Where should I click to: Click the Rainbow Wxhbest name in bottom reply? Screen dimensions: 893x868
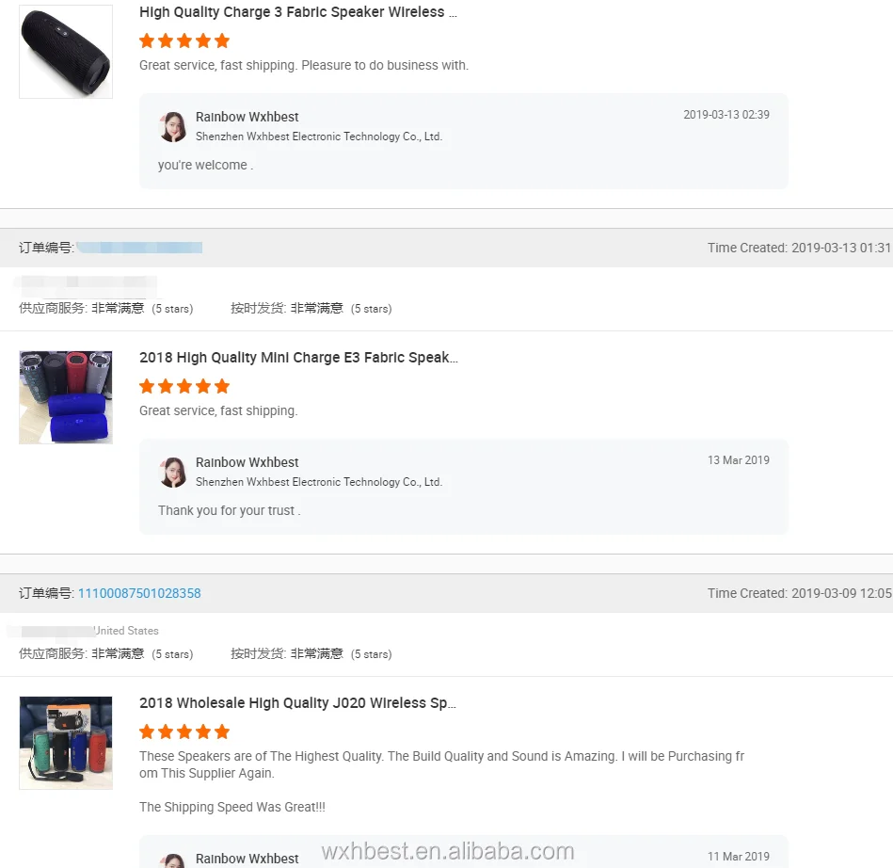tap(247, 859)
